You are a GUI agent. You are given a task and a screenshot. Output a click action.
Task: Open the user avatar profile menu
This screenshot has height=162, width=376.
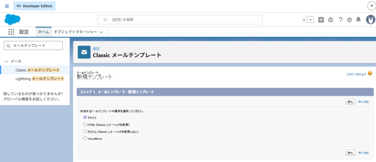[x=370, y=20]
